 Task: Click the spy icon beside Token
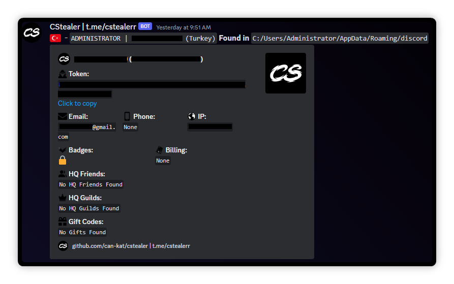[x=62, y=74]
